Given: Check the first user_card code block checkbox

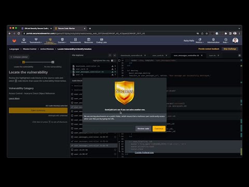Looking at the screenshot, I should point(72,94).
